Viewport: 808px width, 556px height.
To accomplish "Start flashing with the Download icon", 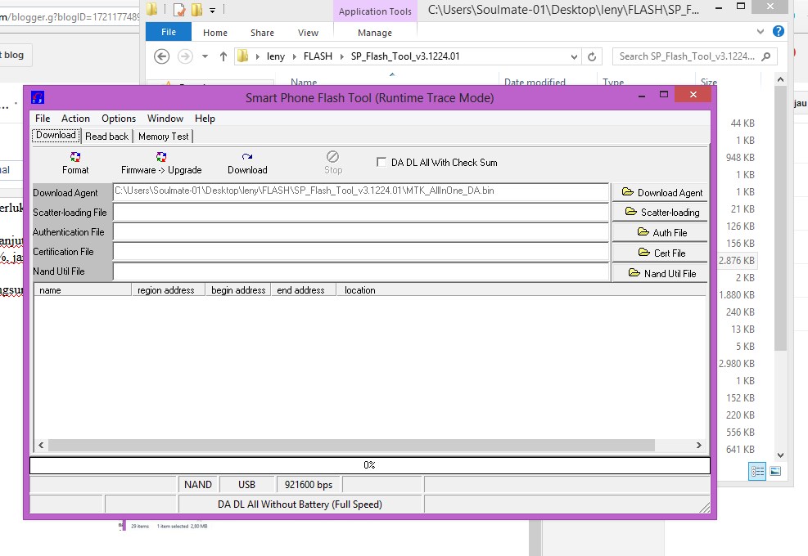I will click(247, 157).
